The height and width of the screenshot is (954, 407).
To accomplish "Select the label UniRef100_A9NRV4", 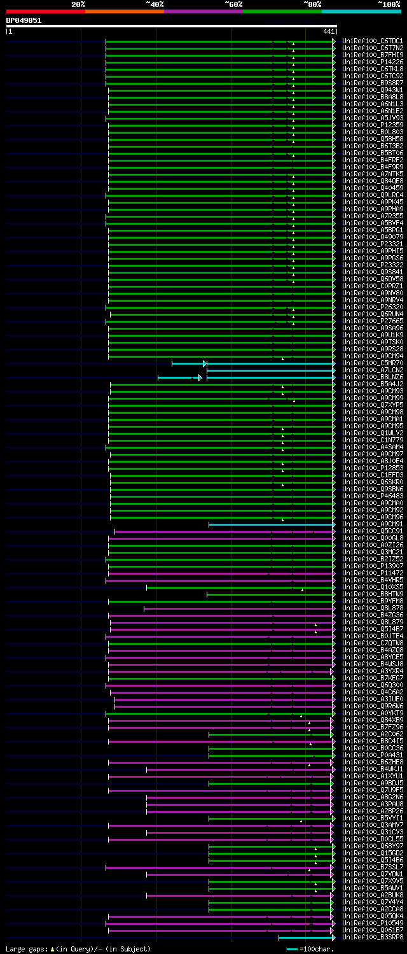I will [373, 300].
